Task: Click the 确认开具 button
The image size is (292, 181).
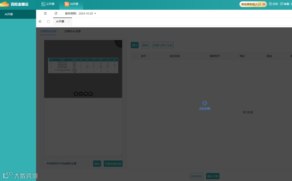Action: (x=213, y=176)
